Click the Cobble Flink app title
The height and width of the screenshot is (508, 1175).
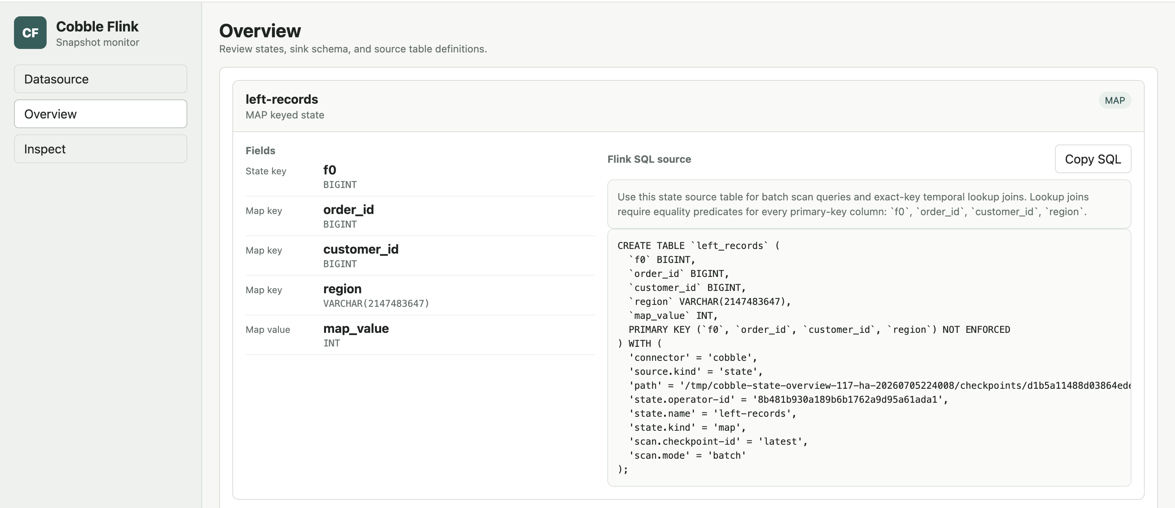pos(97,26)
